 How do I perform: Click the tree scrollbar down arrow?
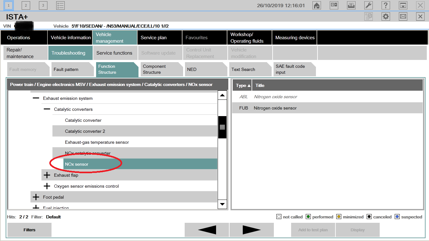click(x=222, y=204)
